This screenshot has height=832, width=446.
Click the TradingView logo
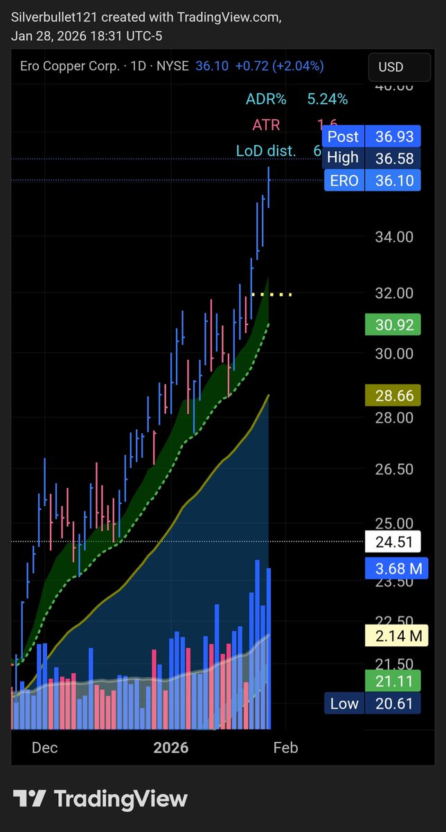(x=100, y=799)
